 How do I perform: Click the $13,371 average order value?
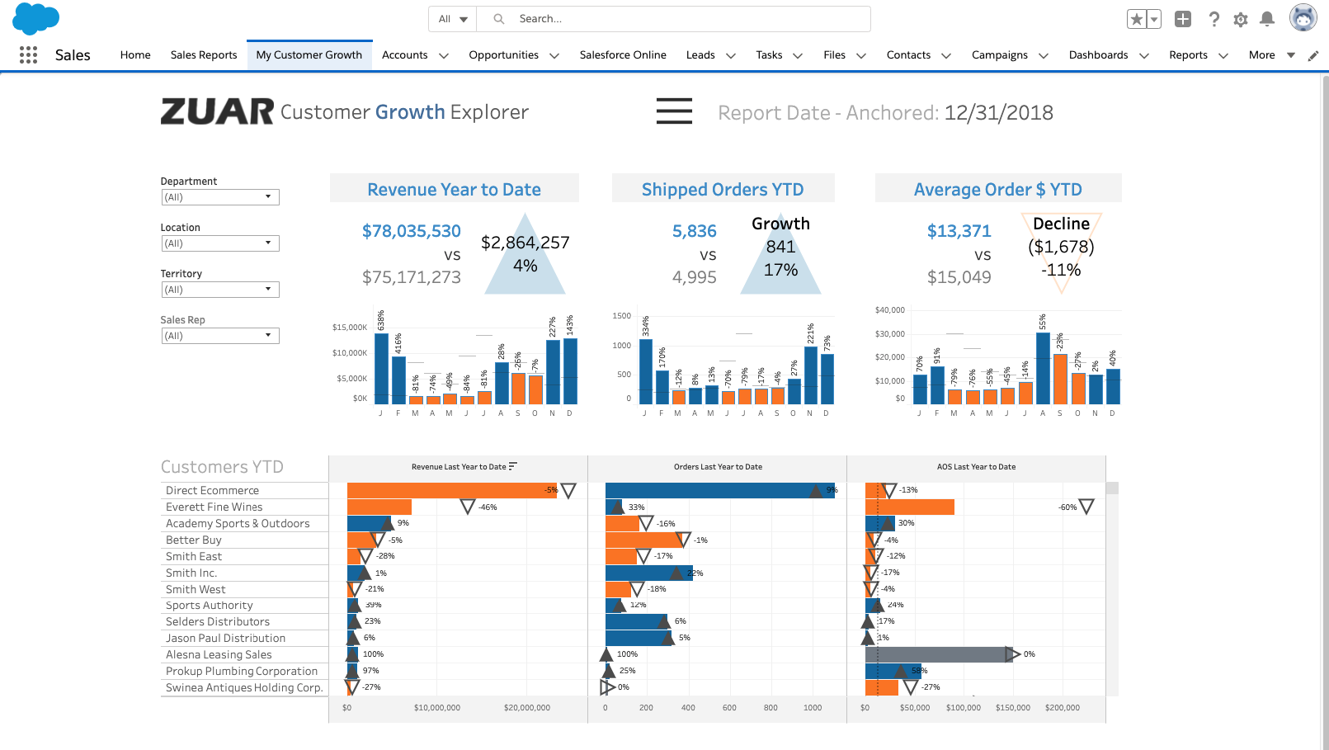coord(959,231)
